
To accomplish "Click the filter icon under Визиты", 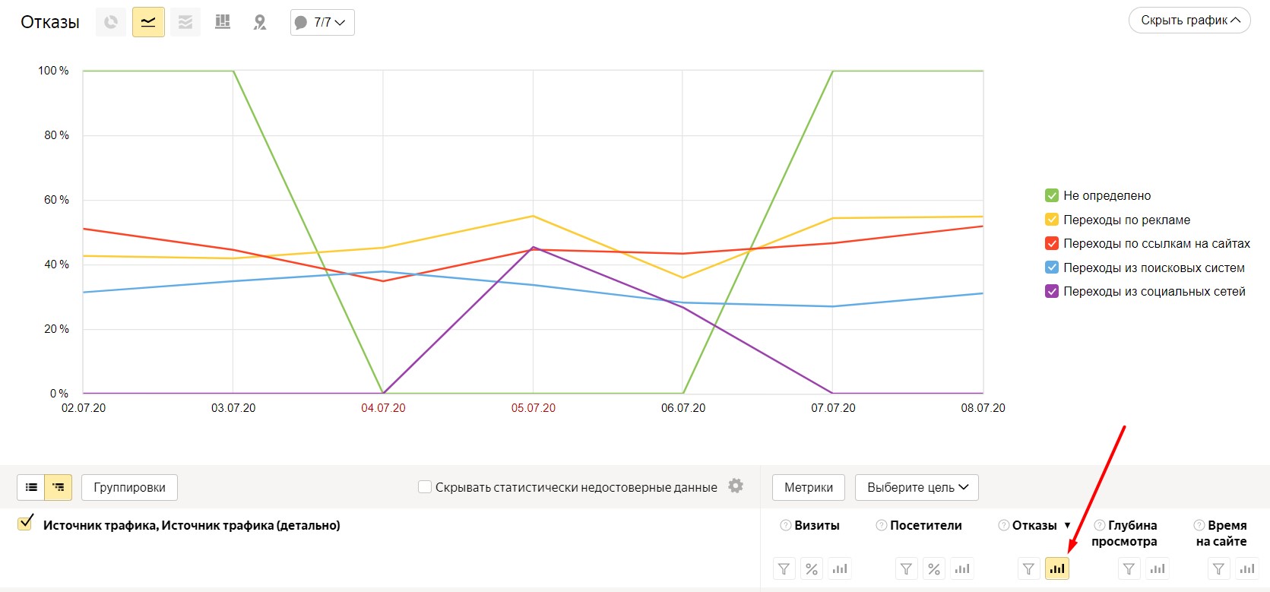I will tap(784, 568).
